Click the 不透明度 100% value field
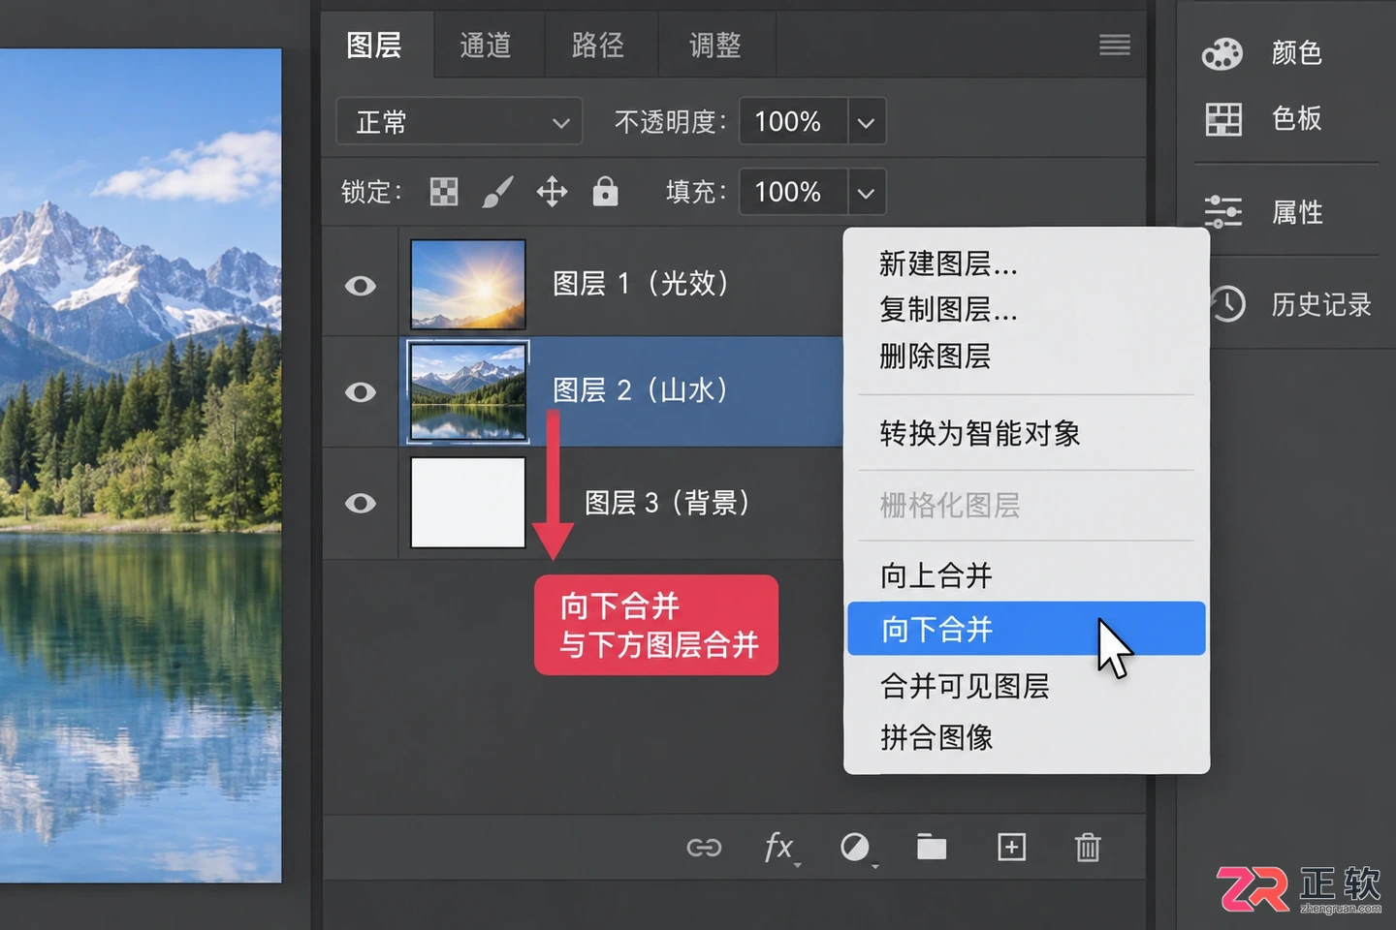 [793, 122]
